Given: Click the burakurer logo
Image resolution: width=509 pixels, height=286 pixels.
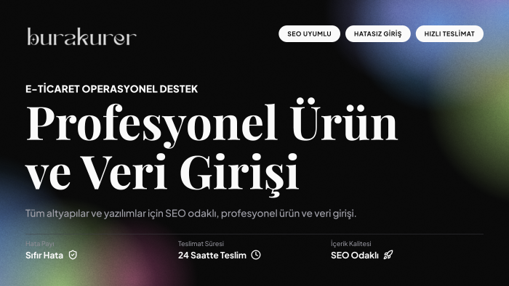Looking at the screenshot, I should (x=81, y=36).
